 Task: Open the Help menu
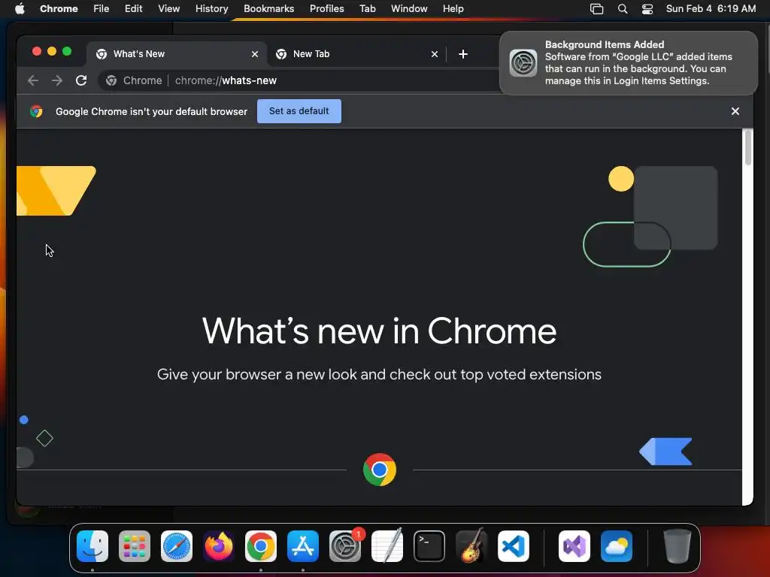coord(453,9)
